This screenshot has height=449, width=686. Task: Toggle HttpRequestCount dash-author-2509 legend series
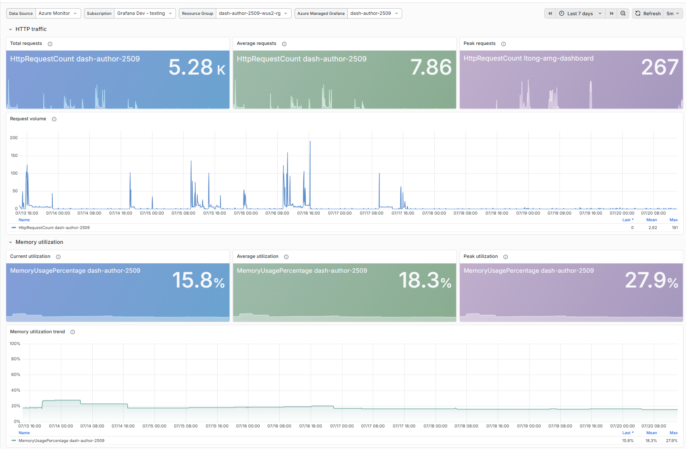pos(54,228)
